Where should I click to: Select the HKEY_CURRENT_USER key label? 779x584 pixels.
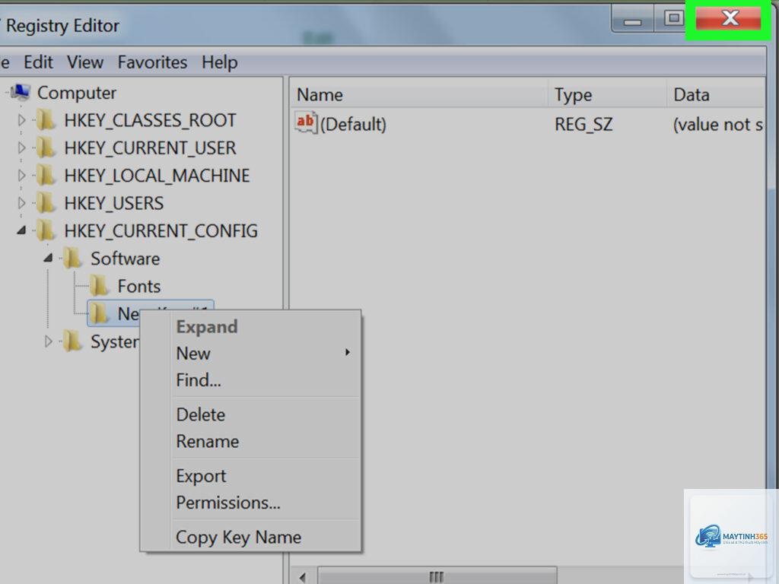pos(150,148)
